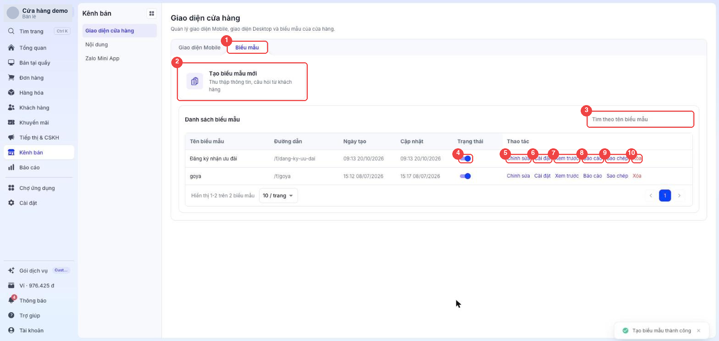The width and height of the screenshot is (719, 341).
Task: Open Tổng quan home icon
Action: (x=11, y=48)
